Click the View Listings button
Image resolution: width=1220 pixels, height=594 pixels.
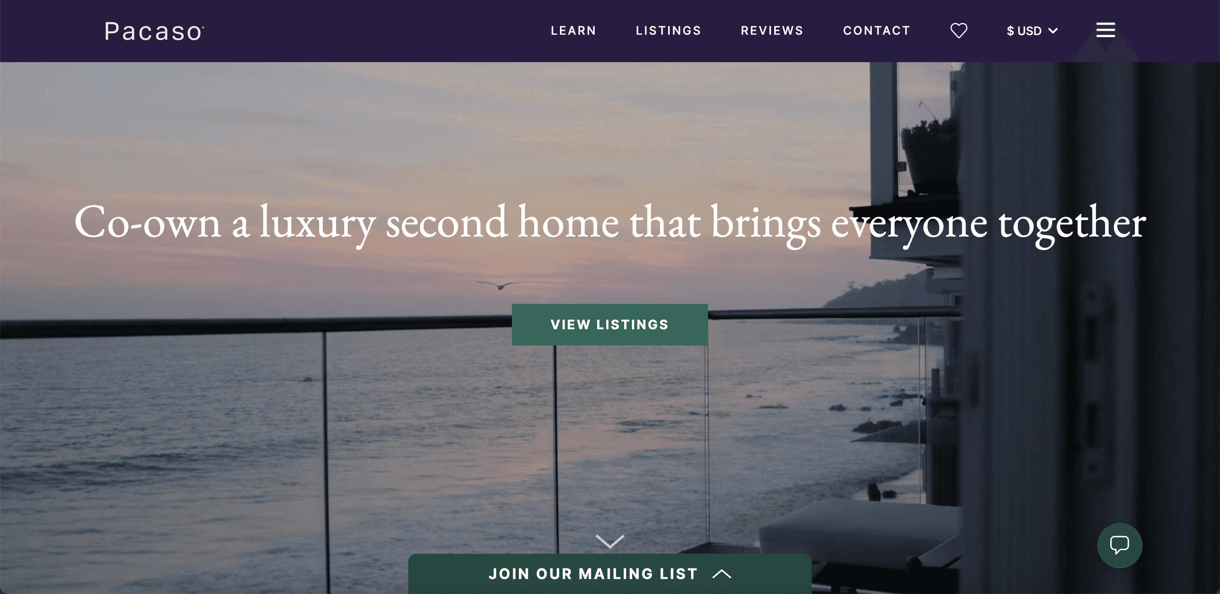click(x=610, y=324)
